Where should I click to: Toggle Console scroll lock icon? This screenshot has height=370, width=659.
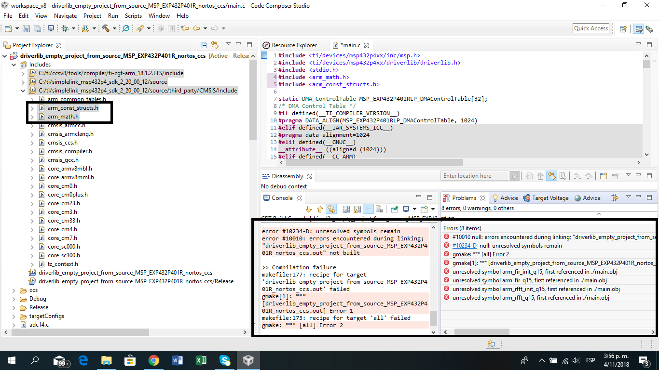tap(357, 209)
